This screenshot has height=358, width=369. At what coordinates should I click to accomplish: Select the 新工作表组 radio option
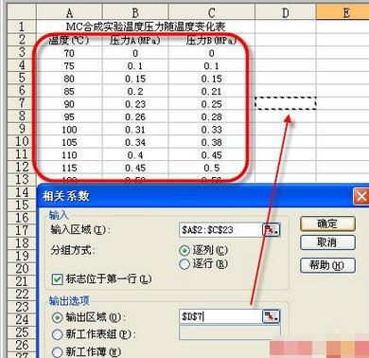click(x=57, y=334)
